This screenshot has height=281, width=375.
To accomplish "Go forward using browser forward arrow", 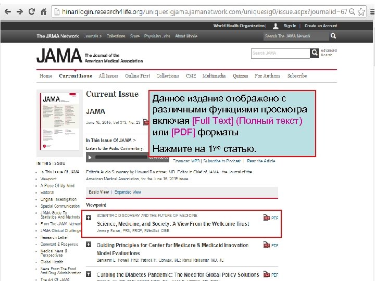I will click(20, 11).
